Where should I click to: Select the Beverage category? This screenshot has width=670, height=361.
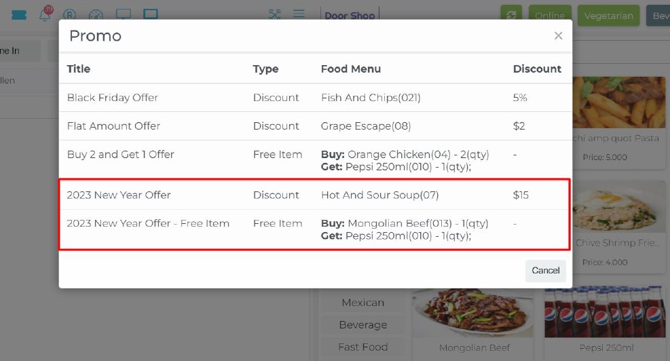pyautogui.click(x=362, y=325)
